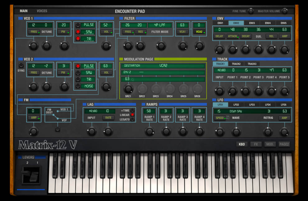This screenshot has width=308, height=201.
Task: Switch to the LFO3 tab
Action: [x=252, y=105]
